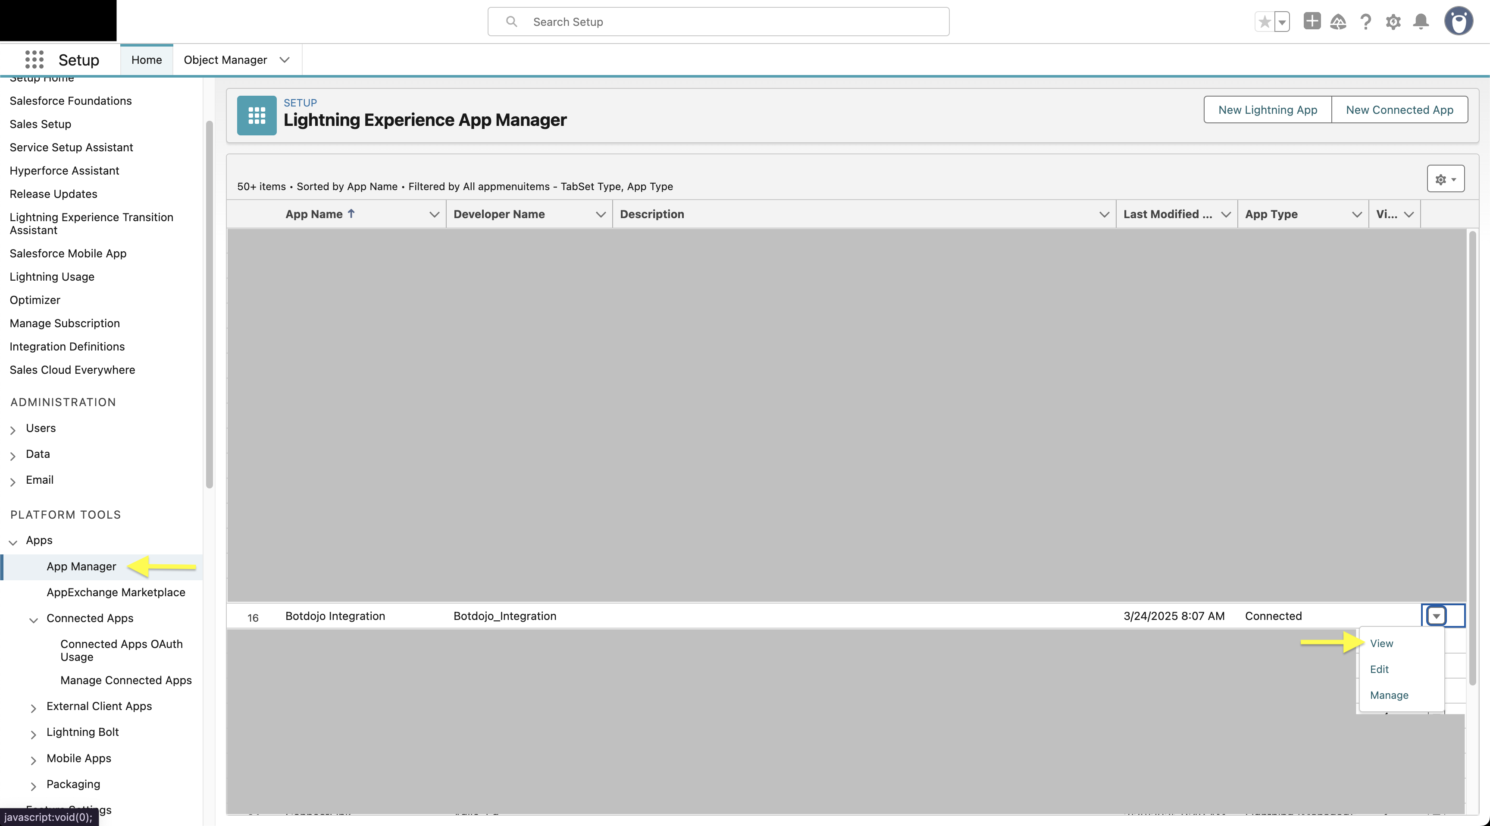The image size is (1490, 826).
Task: Switch to the Home tab
Action: point(146,59)
